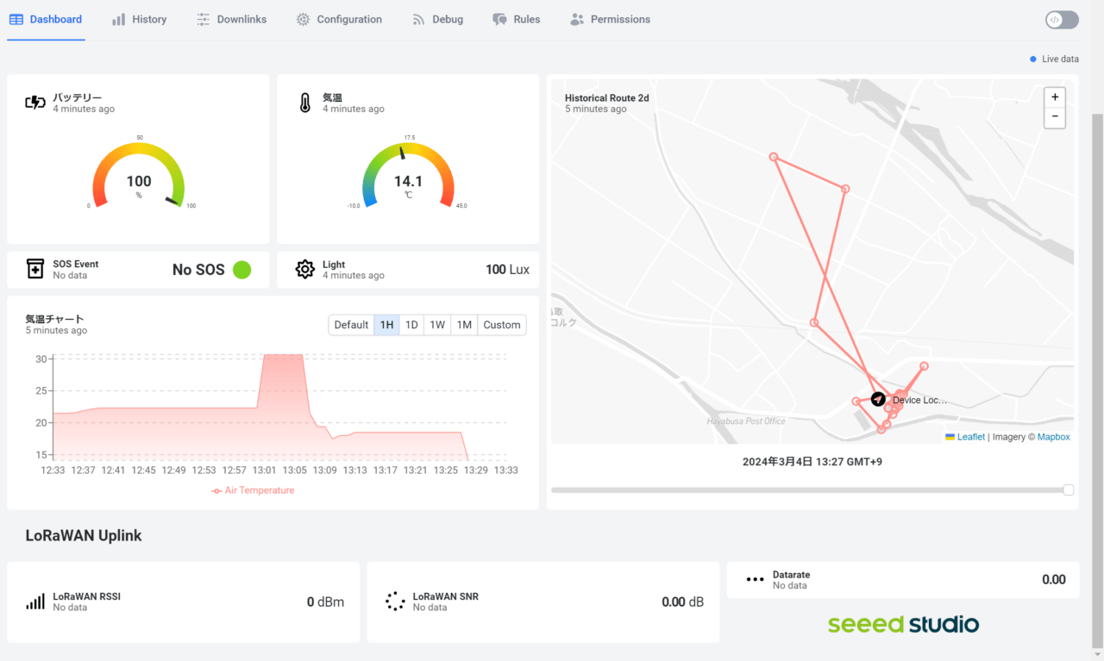1104x661 pixels.
Task: Click the SOS Event first-aid icon
Action: (x=35, y=270)
